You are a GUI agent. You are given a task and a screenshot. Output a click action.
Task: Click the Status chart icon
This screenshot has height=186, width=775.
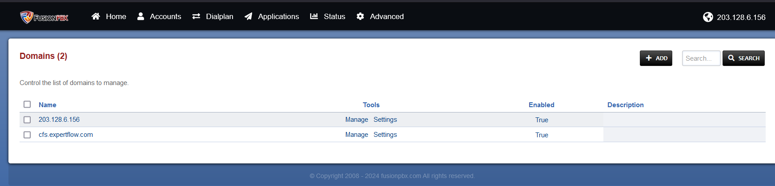314,16
